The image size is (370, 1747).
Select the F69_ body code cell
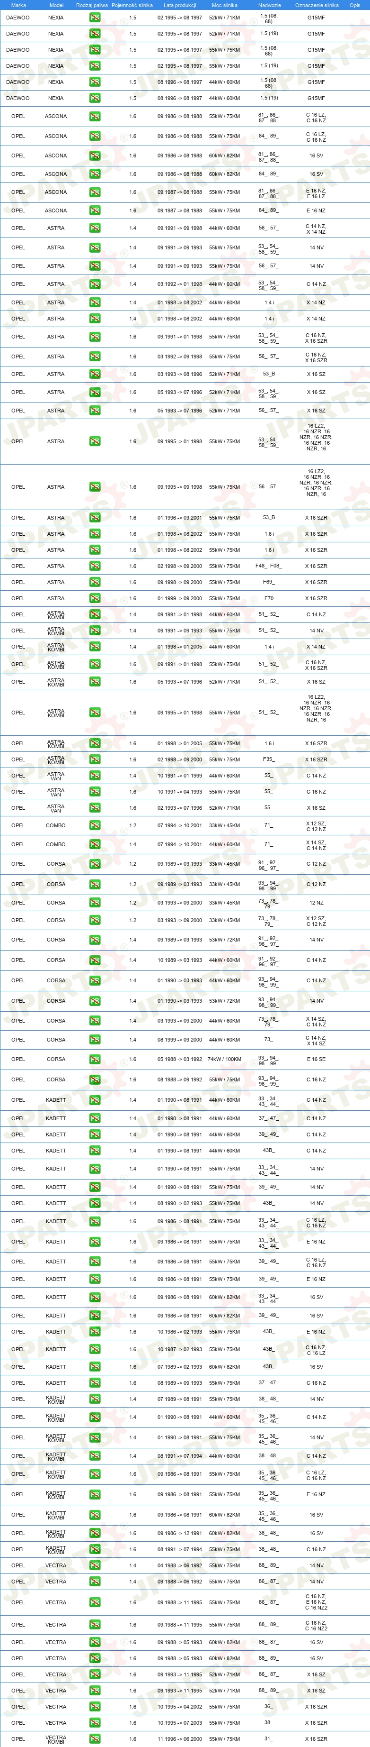[x=269, y=582]
